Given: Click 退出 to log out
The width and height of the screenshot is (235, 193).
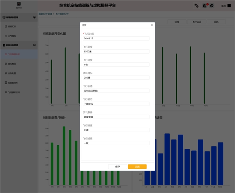Looking at the screenshot, I should 223,6.
